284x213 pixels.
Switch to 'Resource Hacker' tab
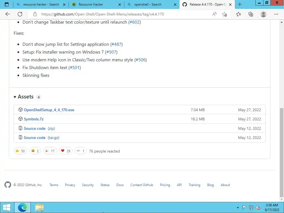[96, 4]
